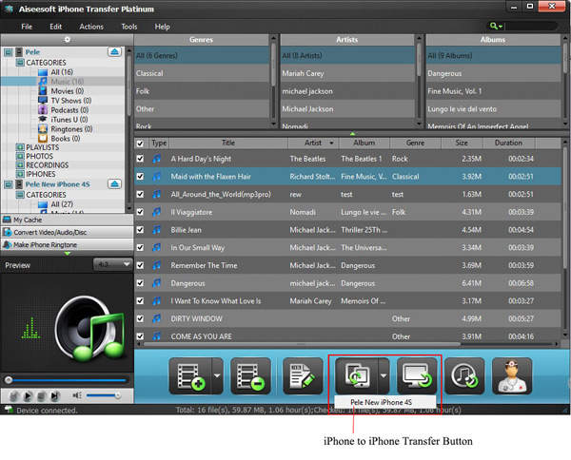The height and width of the screenshot is (460, 571).
Task: Click the Play button in preview
Action: click(28, 395)
